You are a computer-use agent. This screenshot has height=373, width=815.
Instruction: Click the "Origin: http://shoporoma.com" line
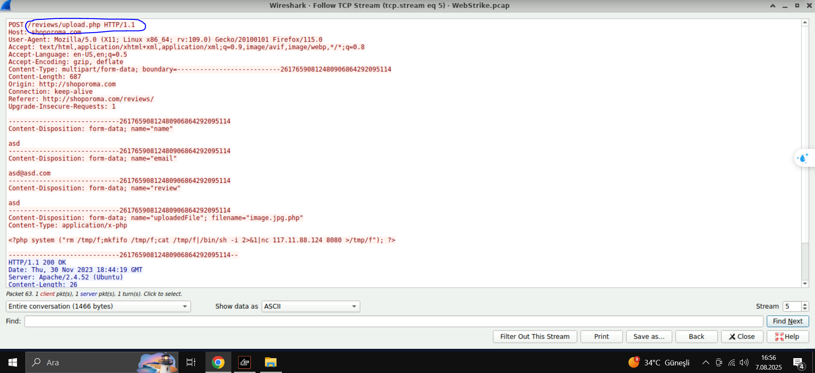(62, 84)
